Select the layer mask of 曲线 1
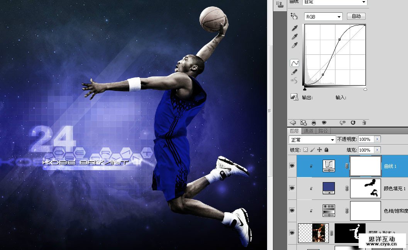 click(x=366, y=166)
